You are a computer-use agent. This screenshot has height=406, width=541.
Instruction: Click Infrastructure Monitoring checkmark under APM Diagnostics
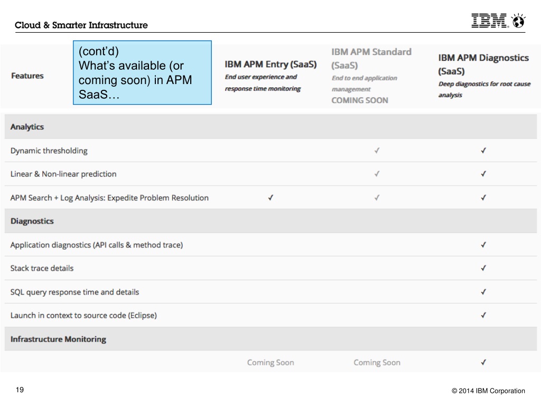point(483,362)
